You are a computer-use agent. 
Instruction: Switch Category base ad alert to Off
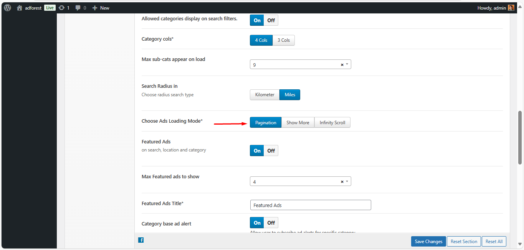click(x=271, y=223)
